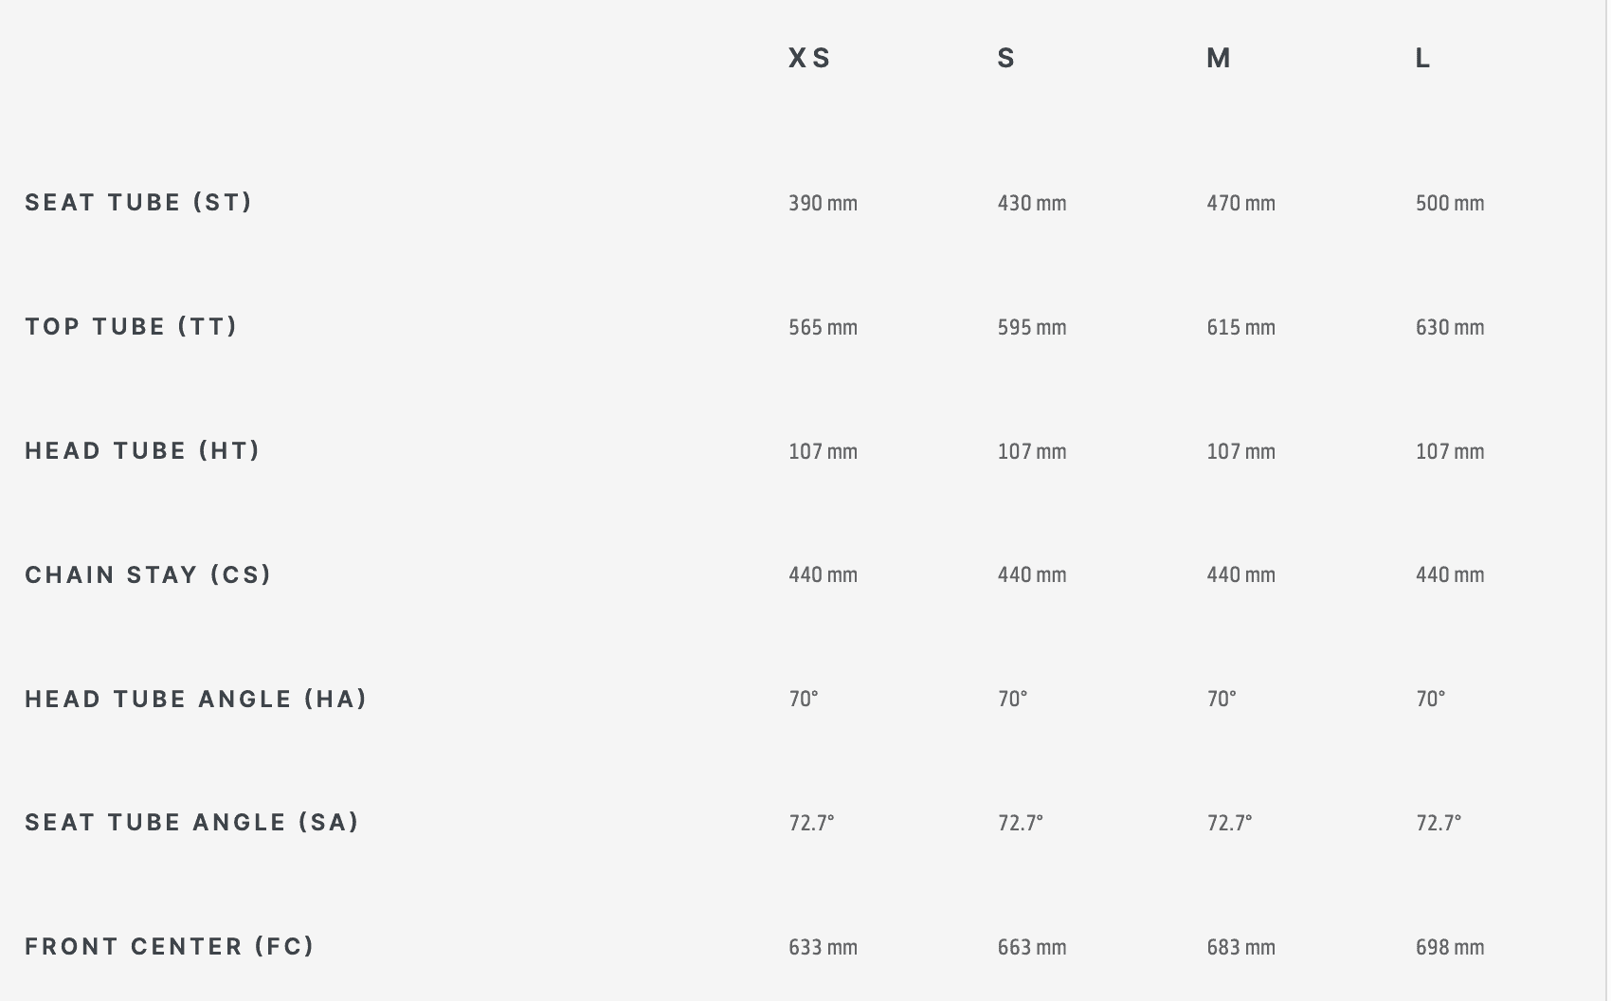Select the Top Tube (TT) row label
This screenshot has height=1001, width=1611.
point(131,327)
